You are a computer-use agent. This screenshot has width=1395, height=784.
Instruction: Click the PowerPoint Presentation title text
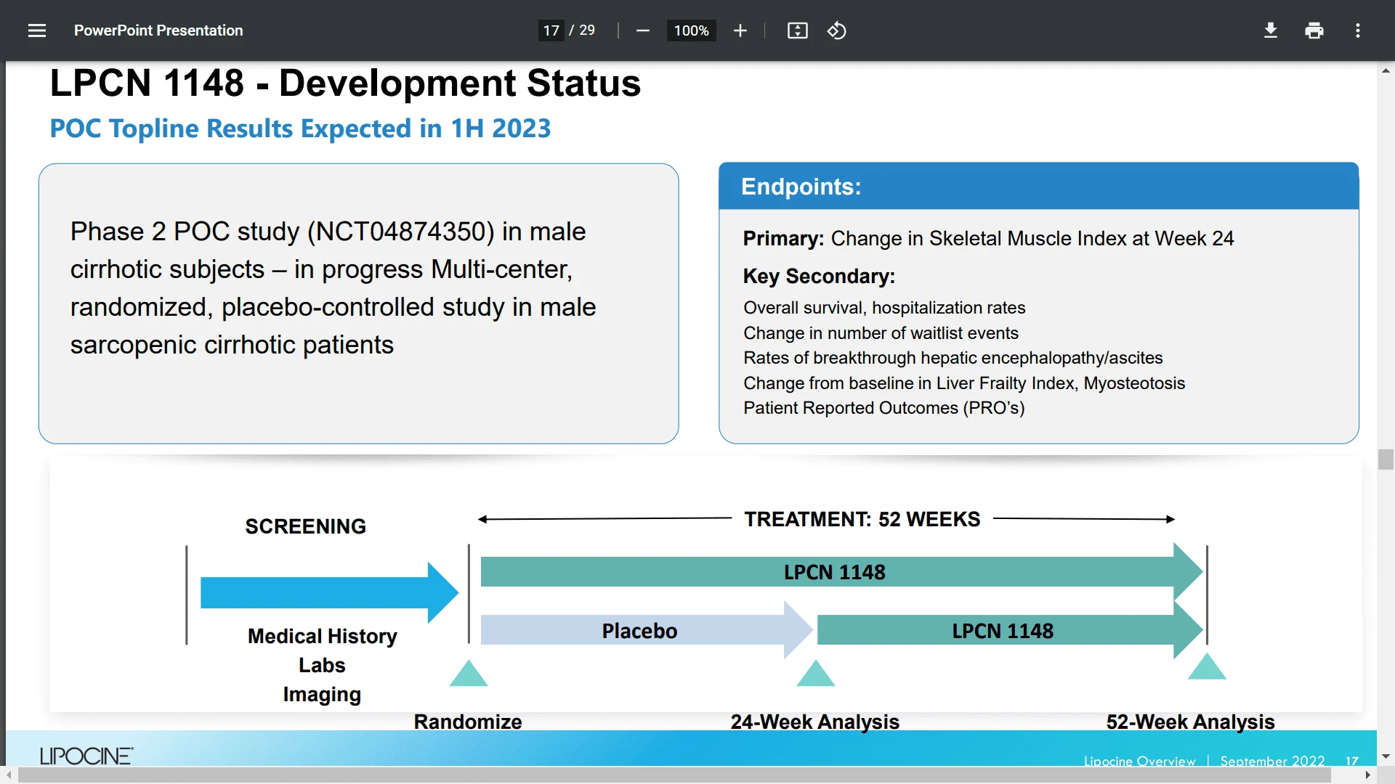click(x=158, y=30)
